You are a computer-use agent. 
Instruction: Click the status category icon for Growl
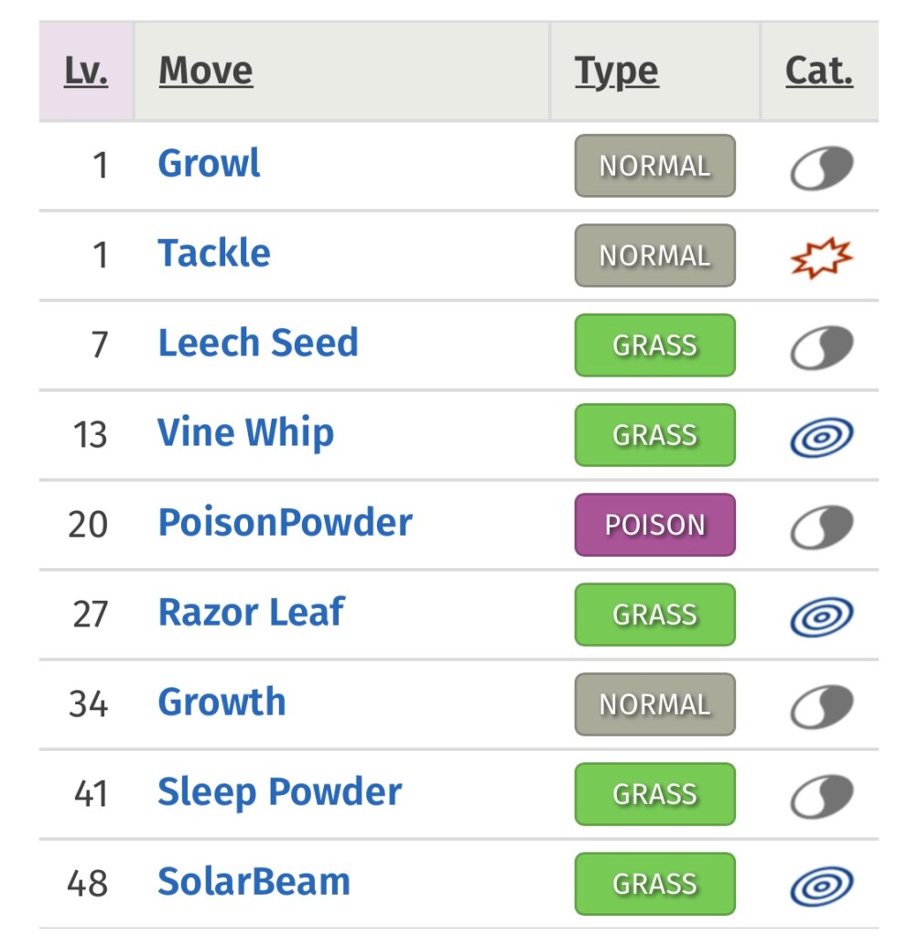pos(821,168)
